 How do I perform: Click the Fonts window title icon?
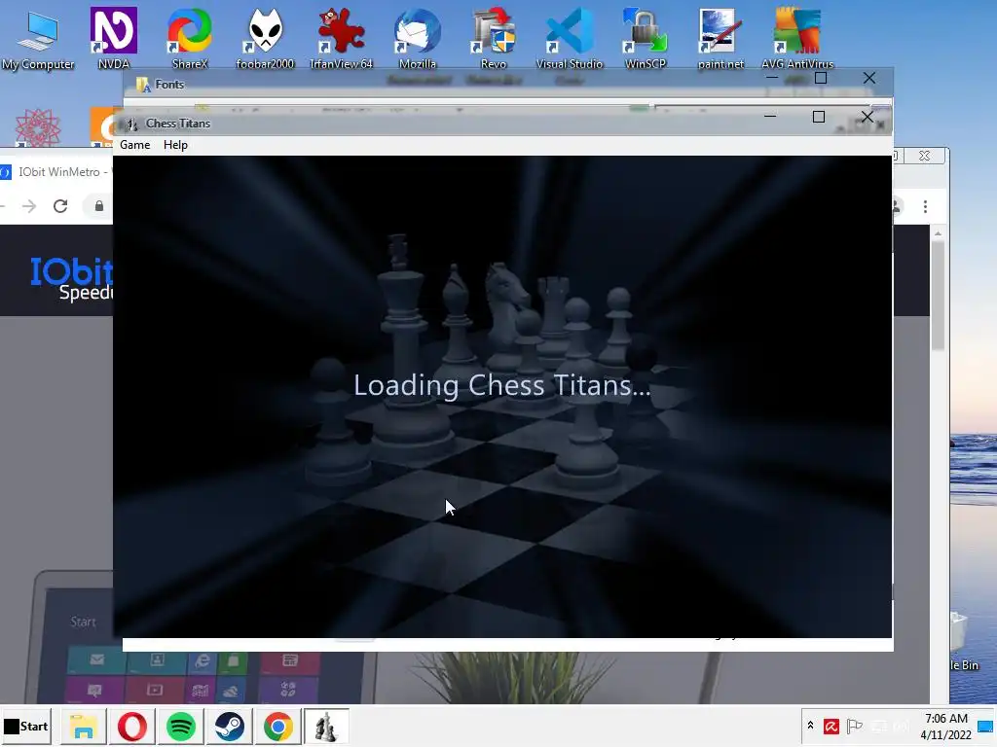[x=143, y=85]
